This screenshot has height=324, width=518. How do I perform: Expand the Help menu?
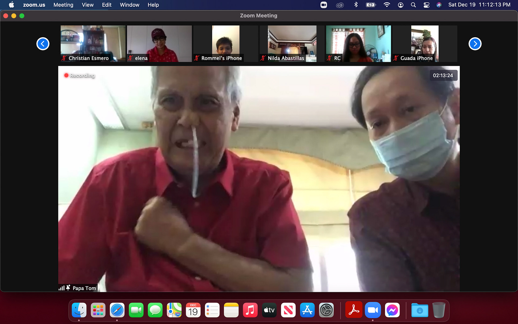[x=153, y=5]
